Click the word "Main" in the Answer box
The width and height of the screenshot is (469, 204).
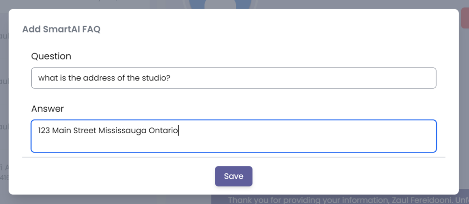[60, 130]
